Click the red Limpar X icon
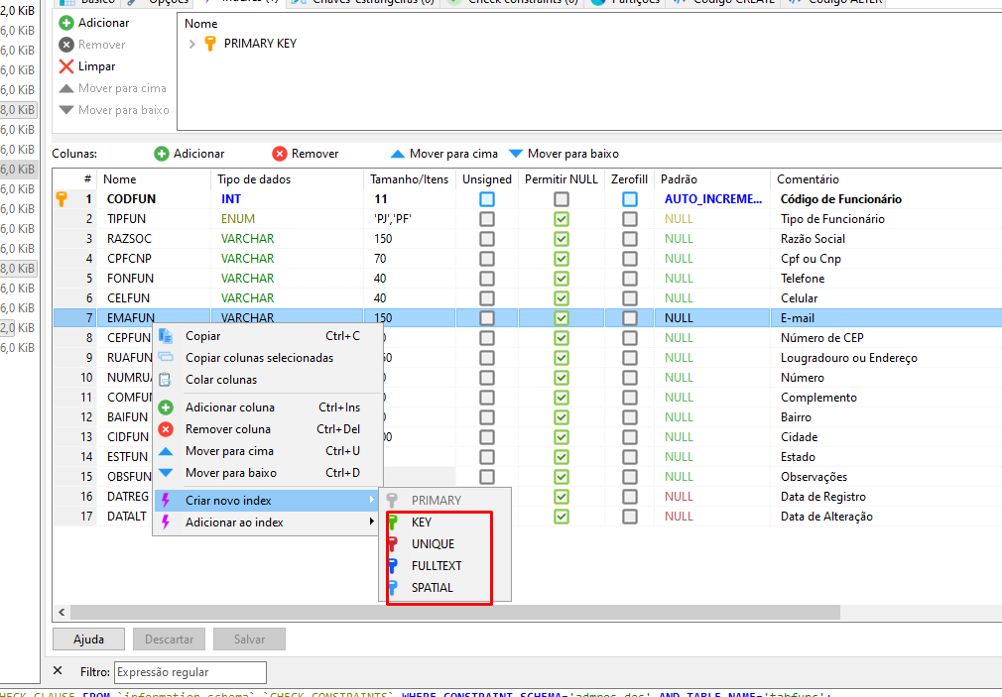Screen dimensions: 1002x697 coord(66,66)
